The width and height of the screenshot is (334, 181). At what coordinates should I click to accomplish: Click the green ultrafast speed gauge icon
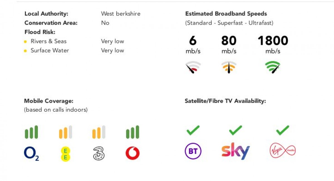point(272,67)
